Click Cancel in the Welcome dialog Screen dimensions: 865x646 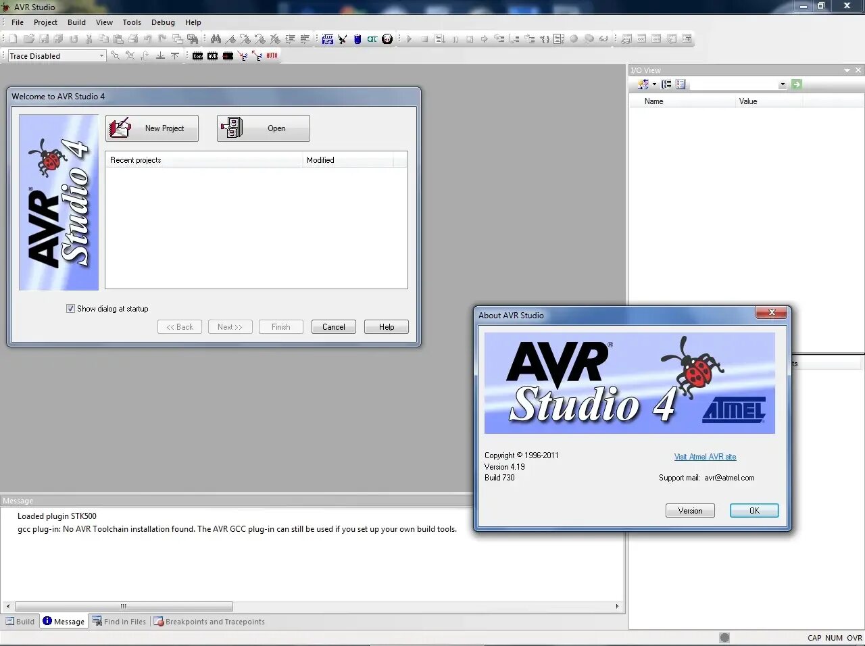point(334,327)
